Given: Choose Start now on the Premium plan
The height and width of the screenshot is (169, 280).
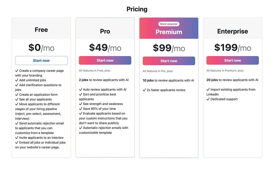Looking at the screenshot, I should (169, 61).
